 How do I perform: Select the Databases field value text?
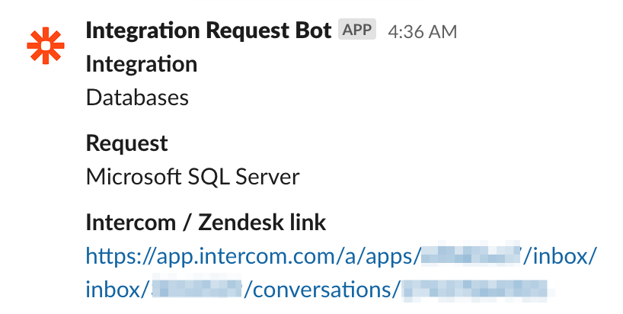(137, 98)
